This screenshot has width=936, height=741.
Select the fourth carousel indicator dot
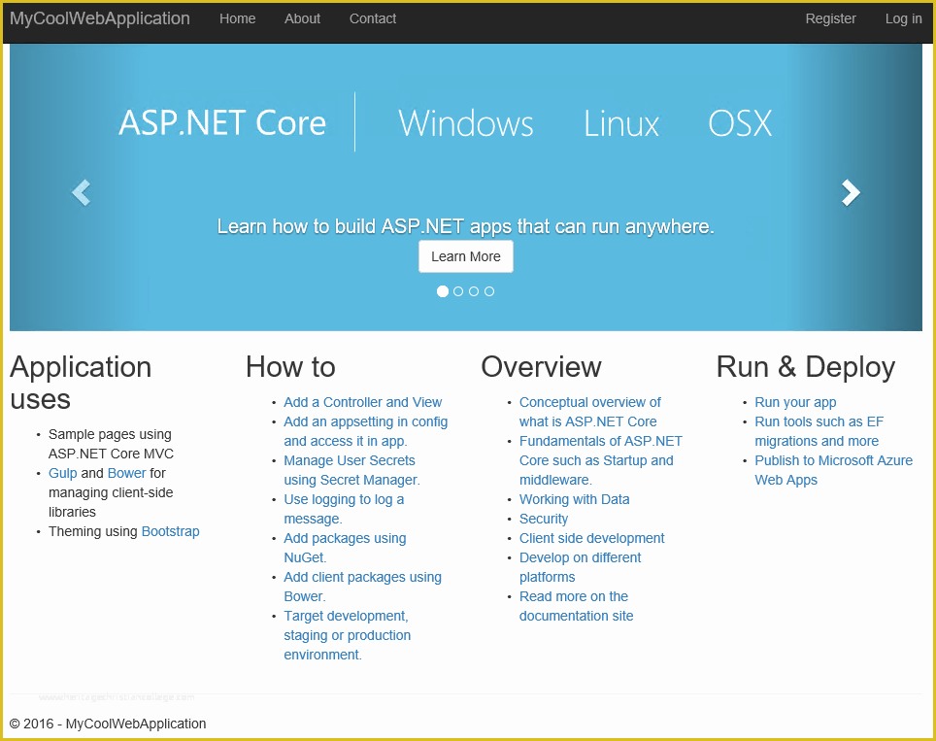pos(489,291)
